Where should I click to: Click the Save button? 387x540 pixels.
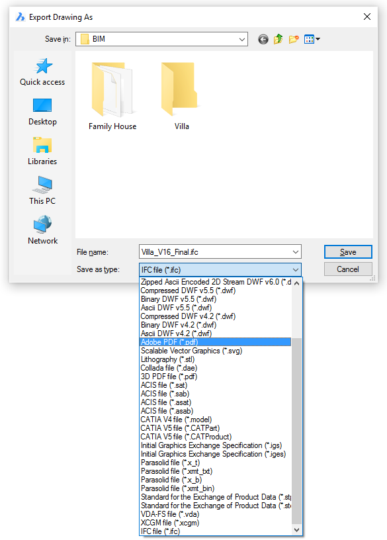[x=348, y=252]
